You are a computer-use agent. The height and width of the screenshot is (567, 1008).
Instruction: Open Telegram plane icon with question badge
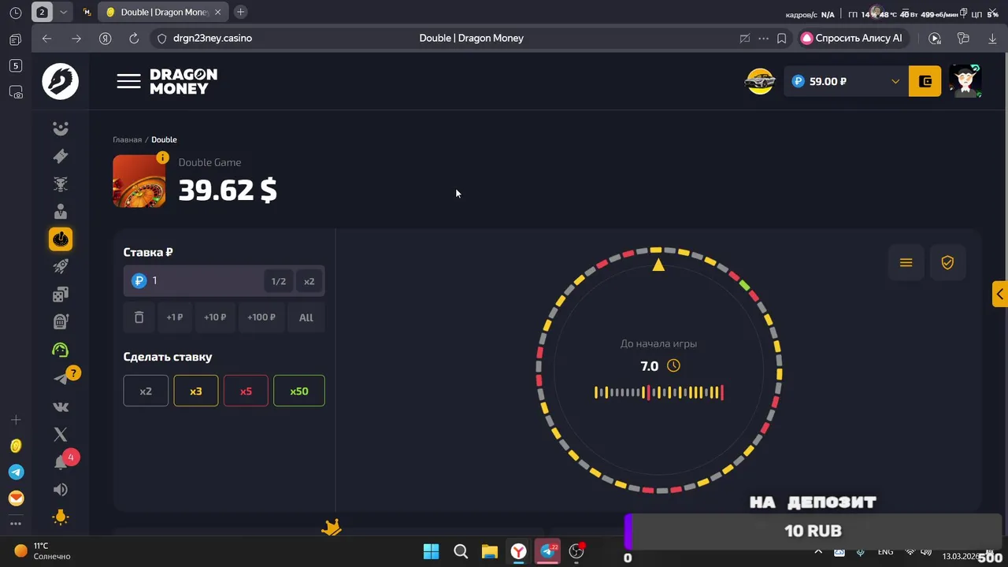click(61, 379)
